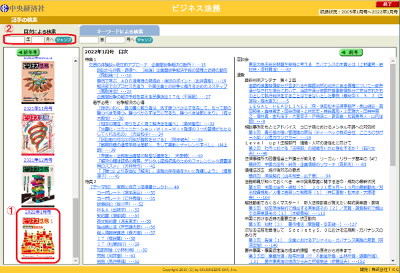Click the 収録状況 coverage period text

[x=359, y=12]
